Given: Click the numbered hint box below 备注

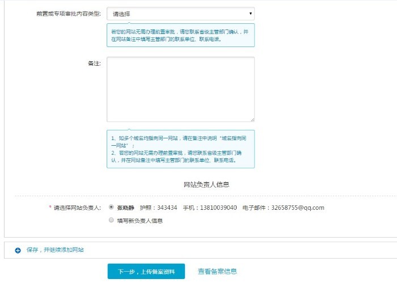Looking at the screenshot, I should 180,149.
